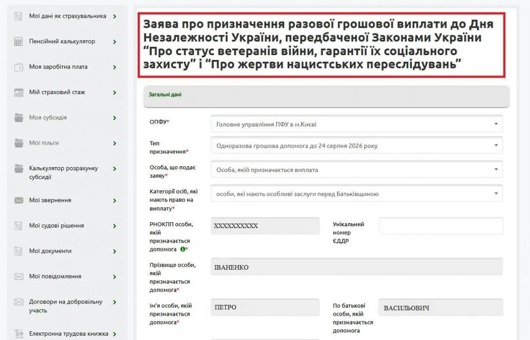
Task: Open Моя заробітна плата menu item
Action: (58, 67)
